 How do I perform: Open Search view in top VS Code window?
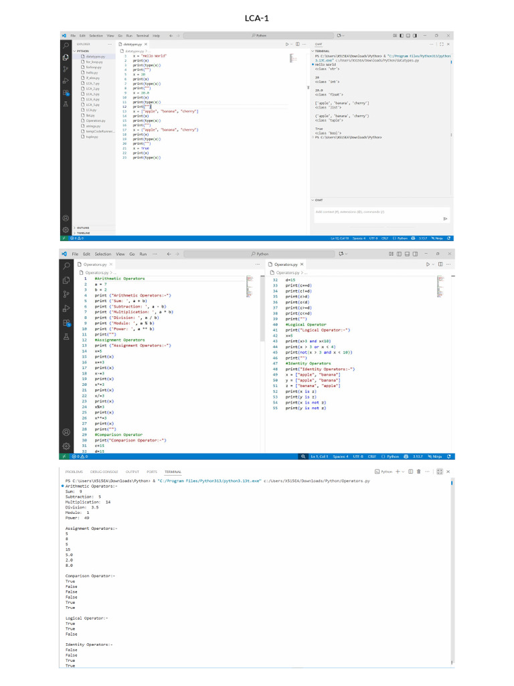pyautogui.click(x=66, y=46)
